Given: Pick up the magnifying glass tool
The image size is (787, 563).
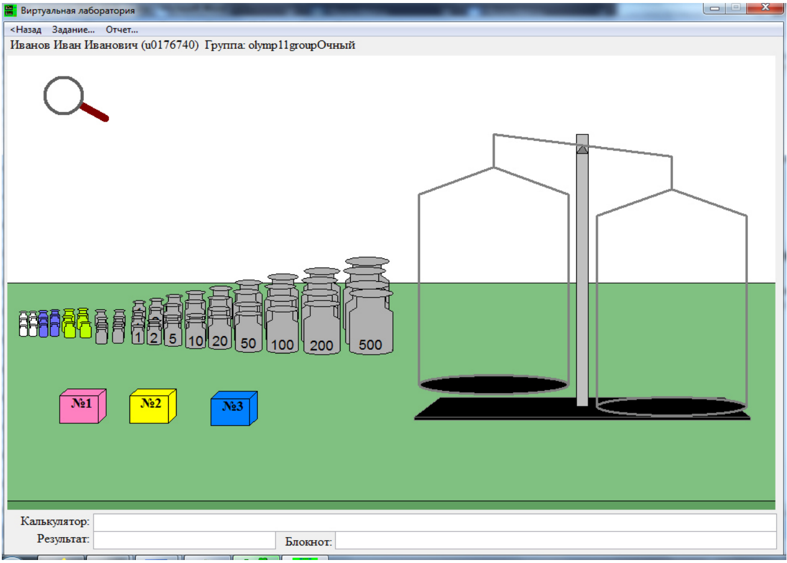Looking at the screenshot, I should coord(75,99).
